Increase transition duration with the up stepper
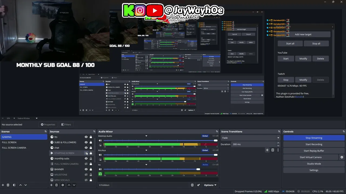Viewport: 346px width, 194px height. [x=278, y=143]
